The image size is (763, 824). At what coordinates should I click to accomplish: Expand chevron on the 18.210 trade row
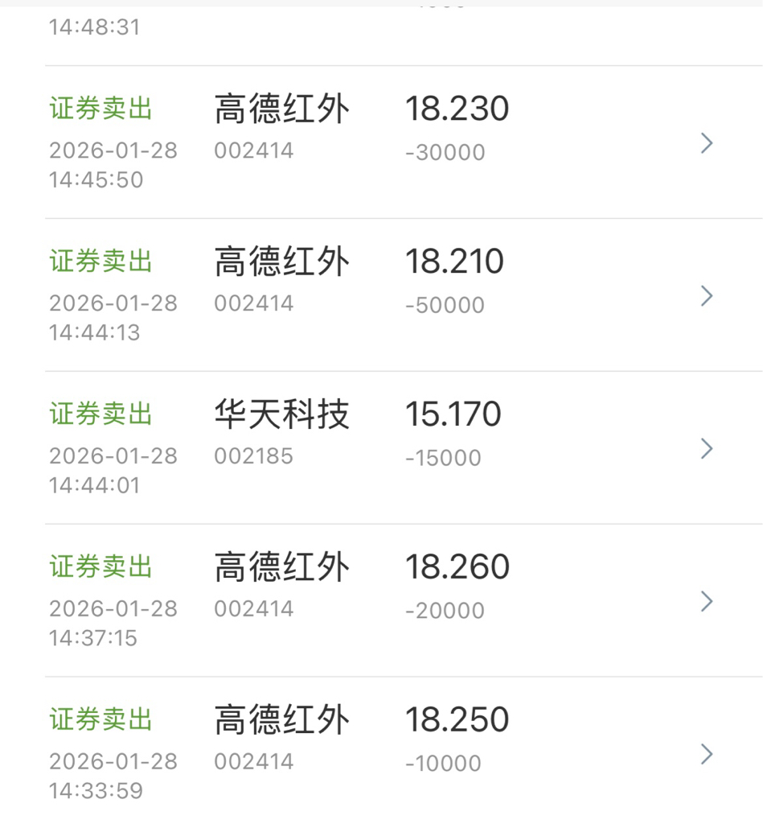706,295
